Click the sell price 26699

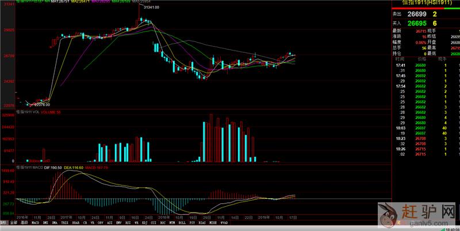417,13
